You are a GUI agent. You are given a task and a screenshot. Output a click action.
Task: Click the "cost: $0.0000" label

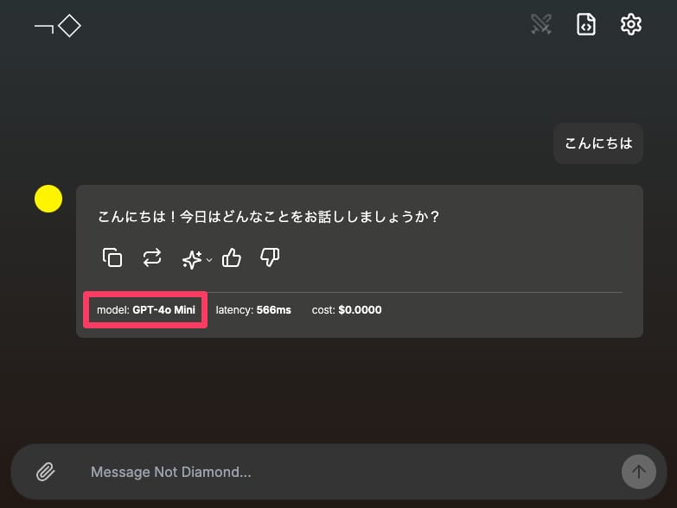click(347, 309)
